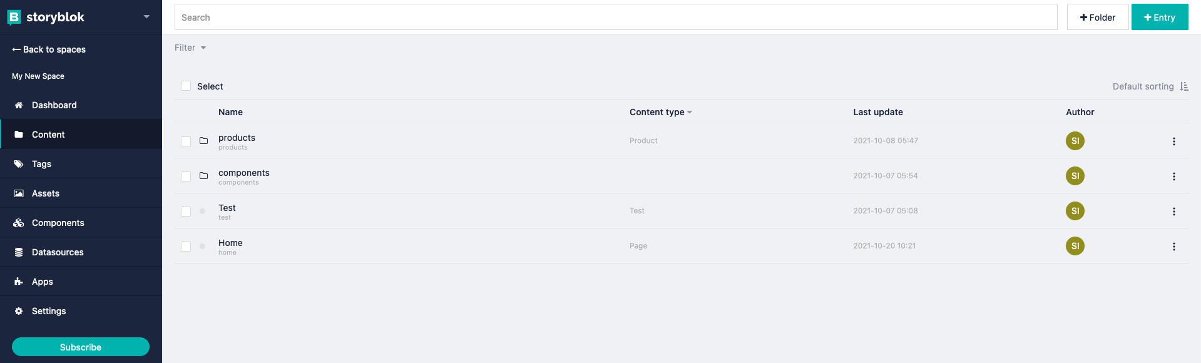Go to Dashboard in the sidebar
This screenshot has height=363, width=1201.
tap(54, 105)
